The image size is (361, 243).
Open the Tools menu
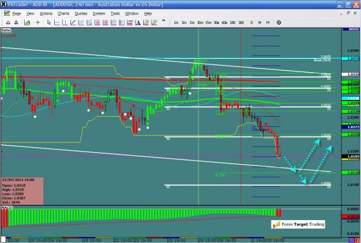coord(115,13)
